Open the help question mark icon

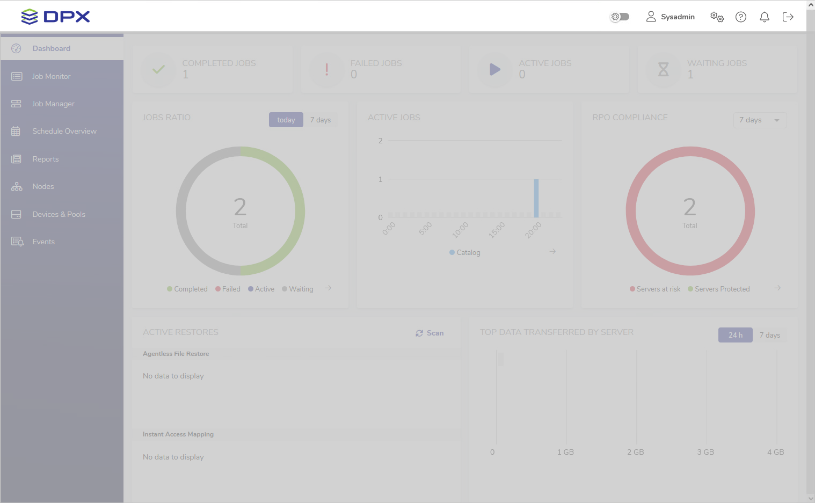click(740, 17)
